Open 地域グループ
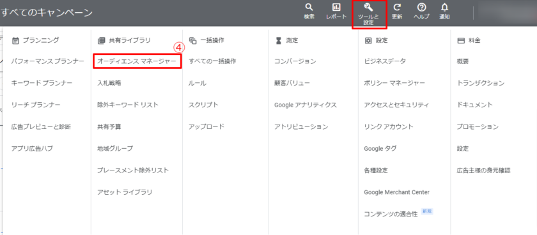Viewport: 537px width, 235px height. [x=115, y=149]
